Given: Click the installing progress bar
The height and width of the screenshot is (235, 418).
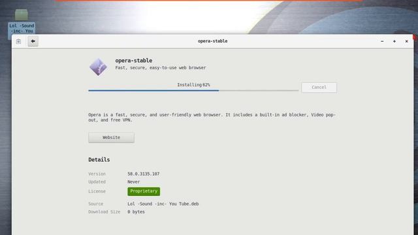Looking at the screenshot, I should click(193, 91).
